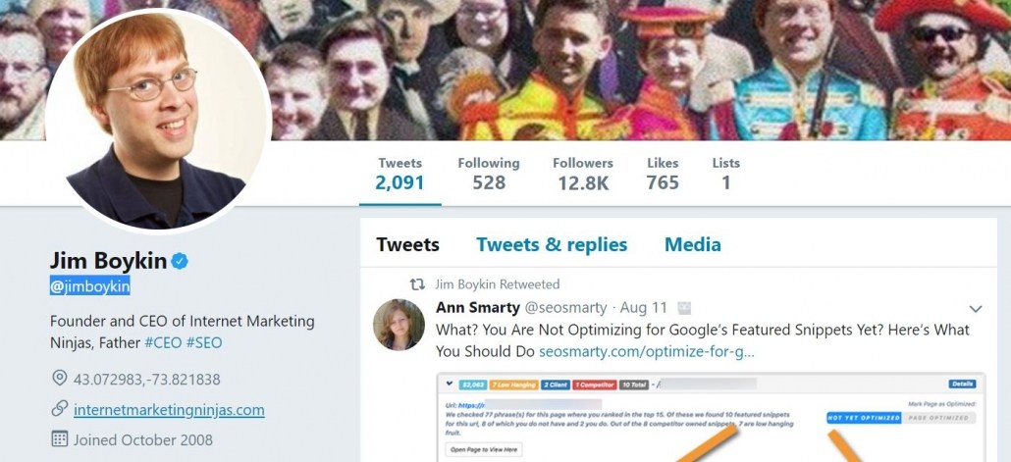Viewport: 1011px width, 462px height.
Task: View the 12.8K Followers list
Action: click(582, 174)
